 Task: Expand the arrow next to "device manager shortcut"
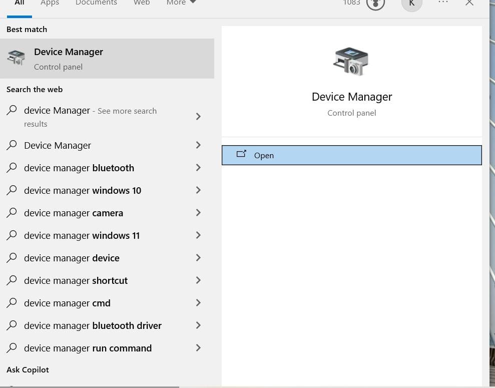click(x=198, y=280)
